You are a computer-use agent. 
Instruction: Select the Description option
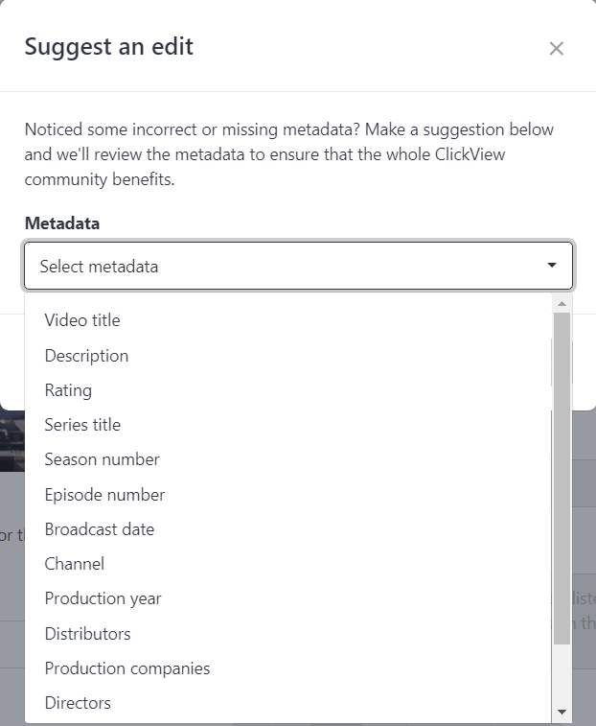coord(288,356)
